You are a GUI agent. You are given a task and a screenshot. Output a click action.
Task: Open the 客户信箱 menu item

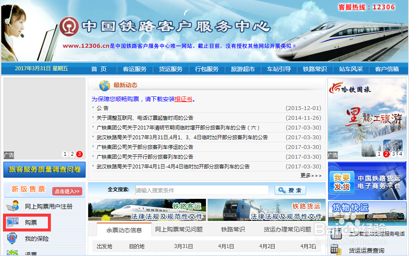[x=388, y=69]
